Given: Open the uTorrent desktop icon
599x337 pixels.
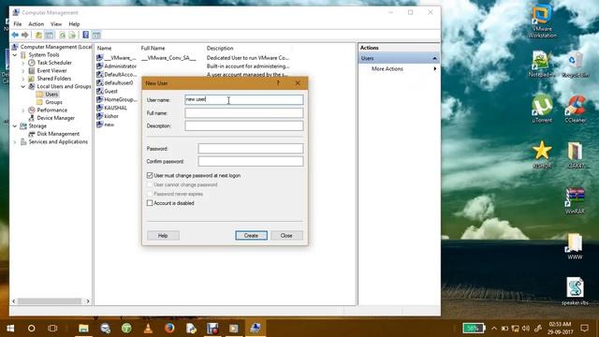Looking at the screenshot, I should (542, 109).
